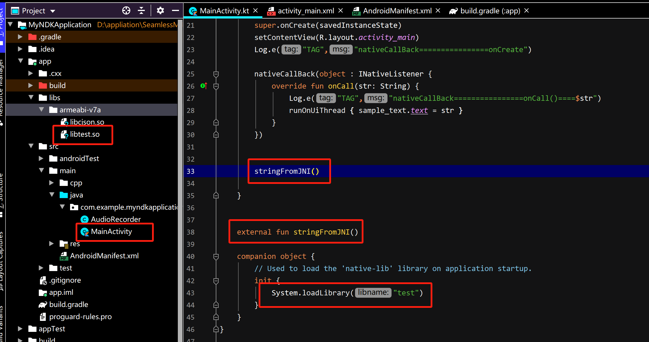This screenshot has height=342, width=649.
Task: Select the AudioRecorder class in the tree
Action: tap(116, 220)
